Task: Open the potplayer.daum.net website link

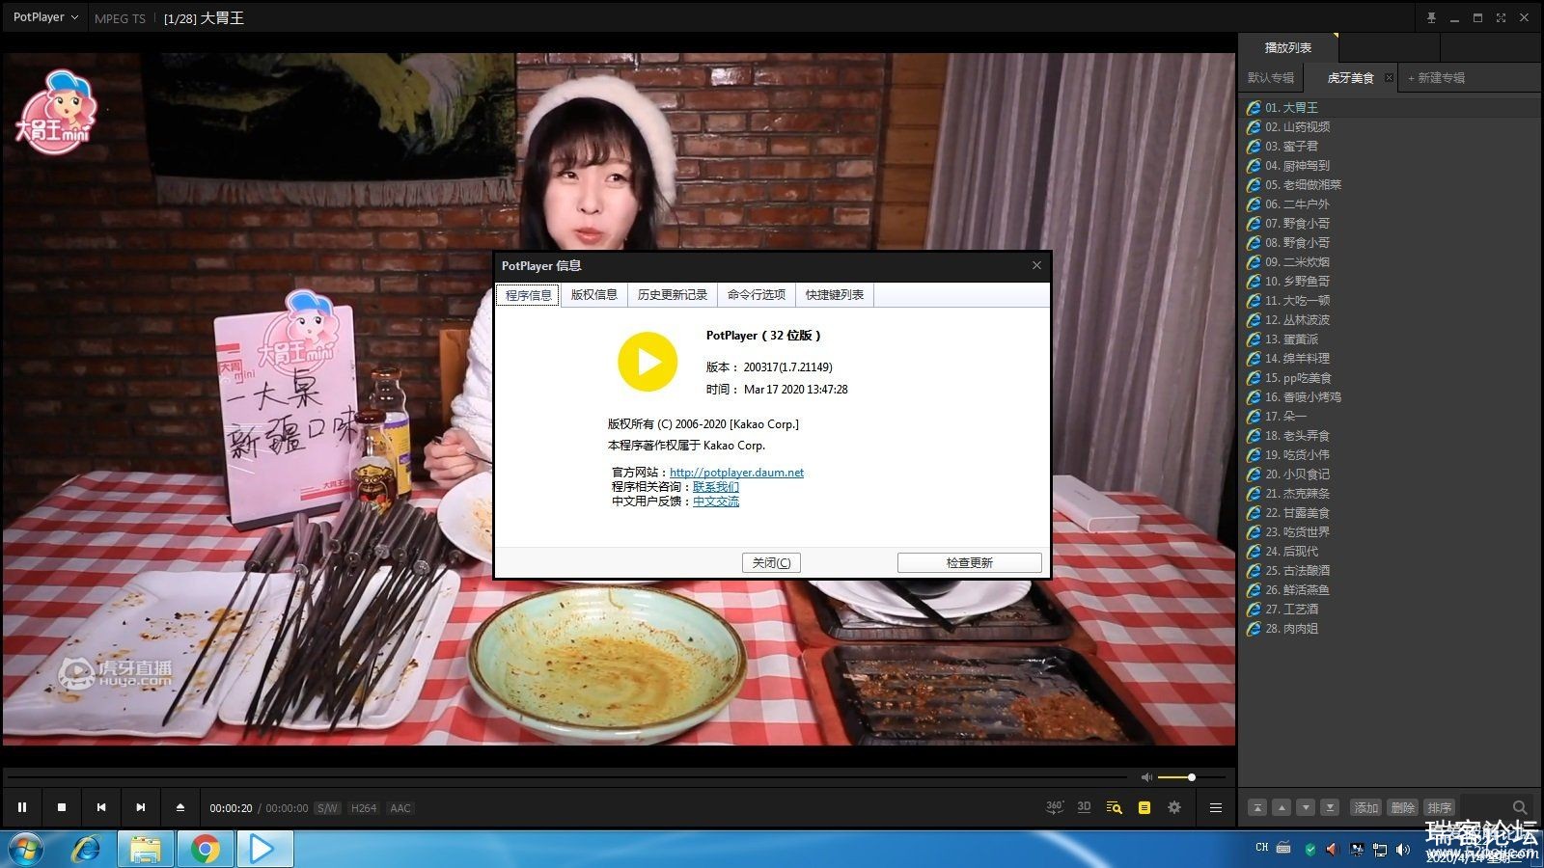Action: pyautogui.click(x=736, y=473)
